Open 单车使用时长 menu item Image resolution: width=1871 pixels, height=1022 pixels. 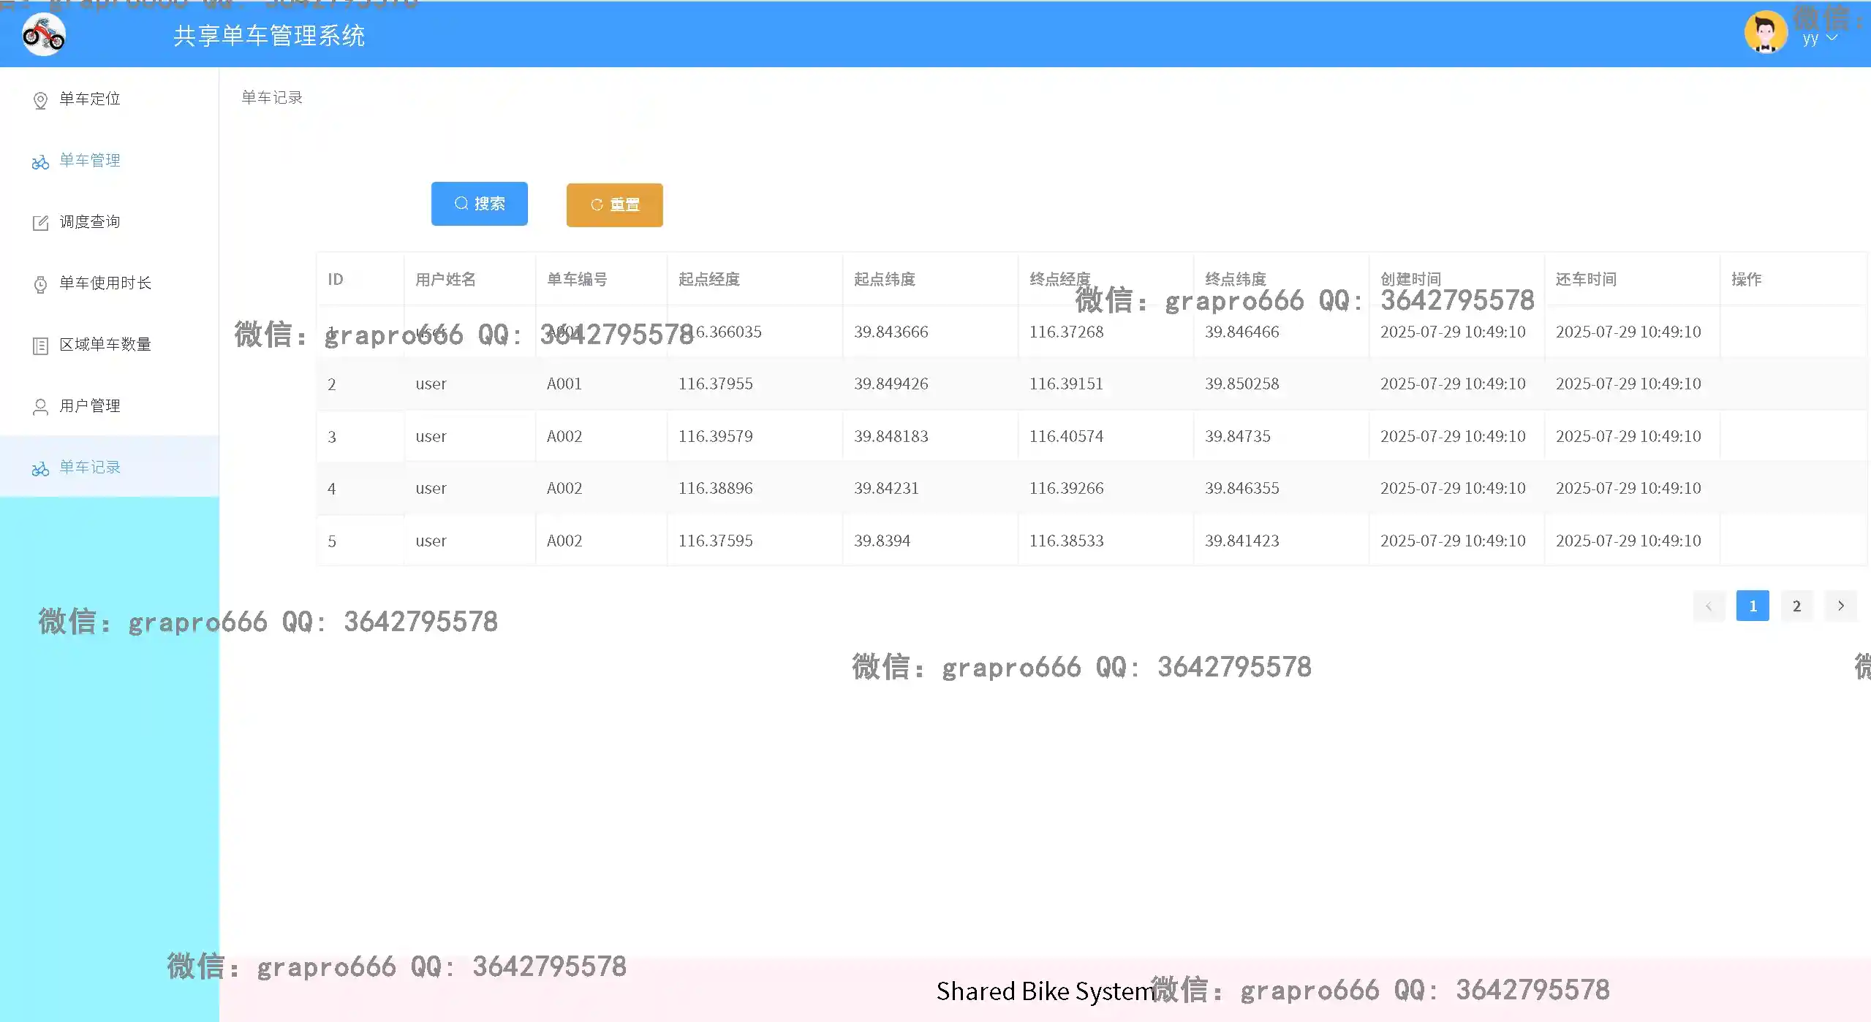[x=105, y=283]
